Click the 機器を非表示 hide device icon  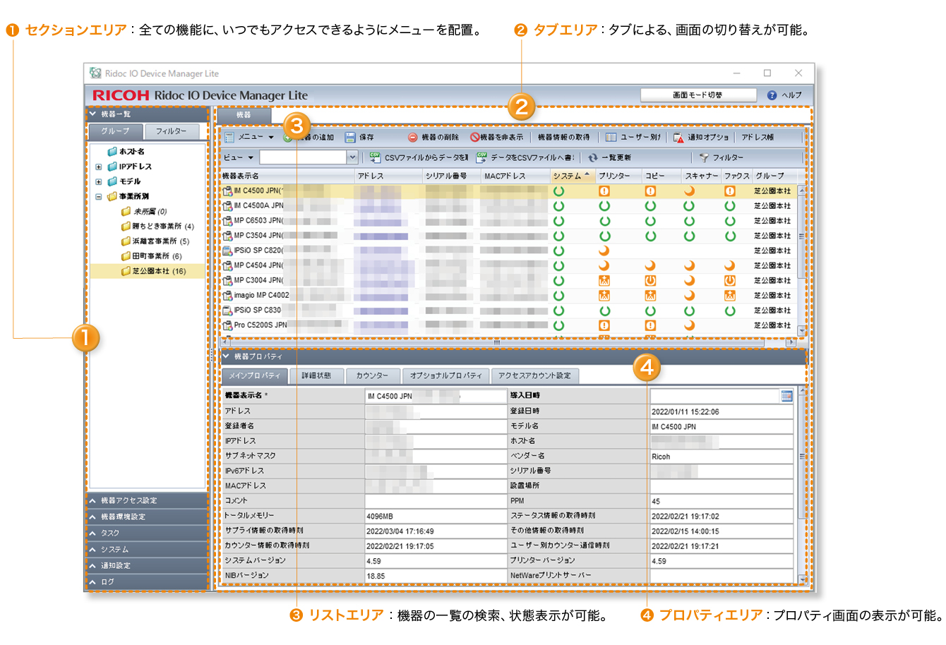475,138
